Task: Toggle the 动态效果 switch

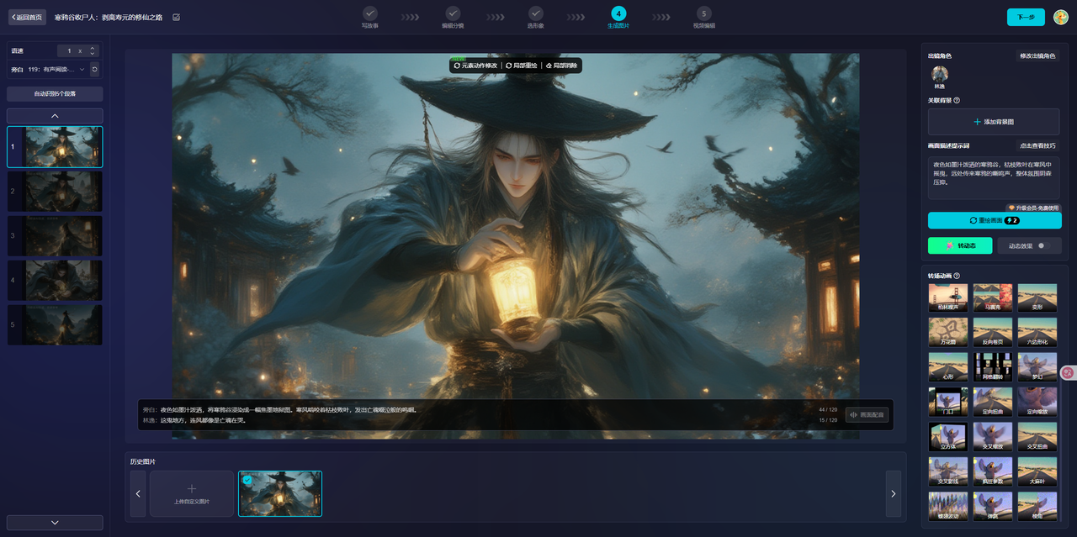Action: coord(1040,245)
